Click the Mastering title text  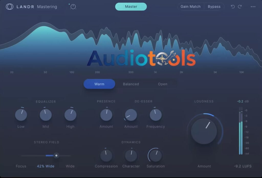tap(47, 7)
